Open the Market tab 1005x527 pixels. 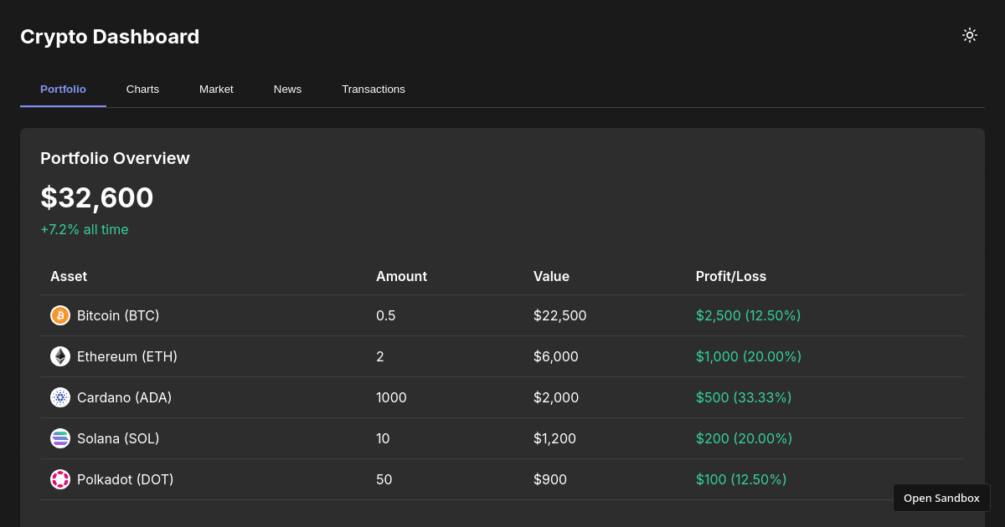[216, 89]
